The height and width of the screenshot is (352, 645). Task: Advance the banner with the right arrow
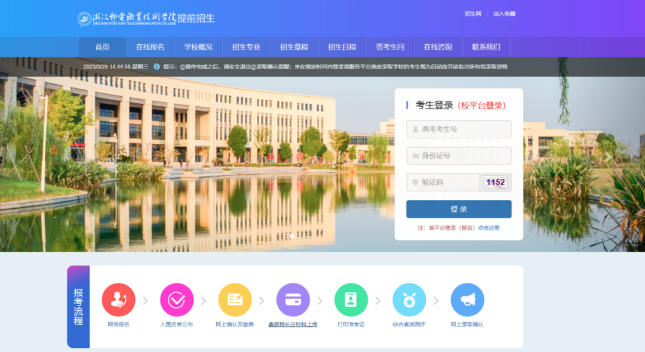[x=608, y=157]
